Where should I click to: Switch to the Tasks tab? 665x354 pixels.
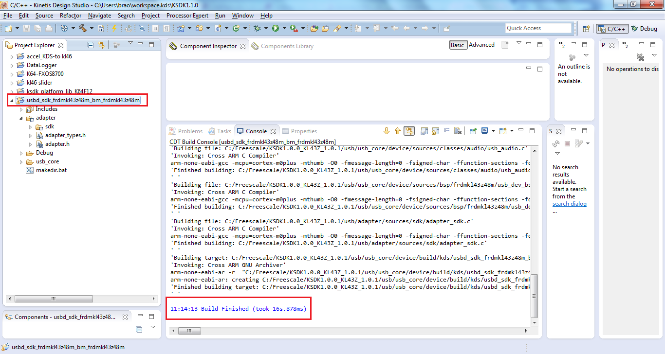coord(220,131)
